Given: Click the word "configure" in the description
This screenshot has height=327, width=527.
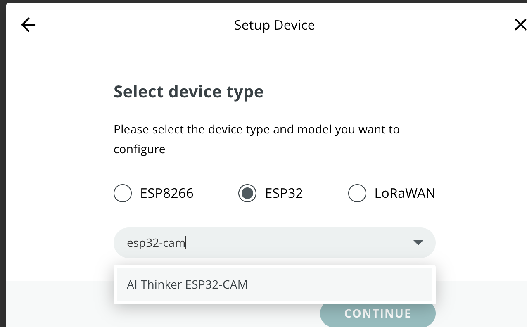Looking at the screenshot, I should point(140,149).
